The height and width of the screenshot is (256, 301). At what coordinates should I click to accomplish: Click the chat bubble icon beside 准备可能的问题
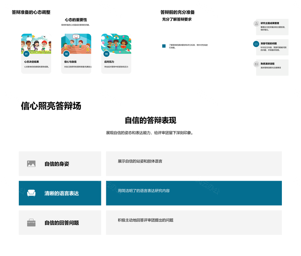[256, 44]
